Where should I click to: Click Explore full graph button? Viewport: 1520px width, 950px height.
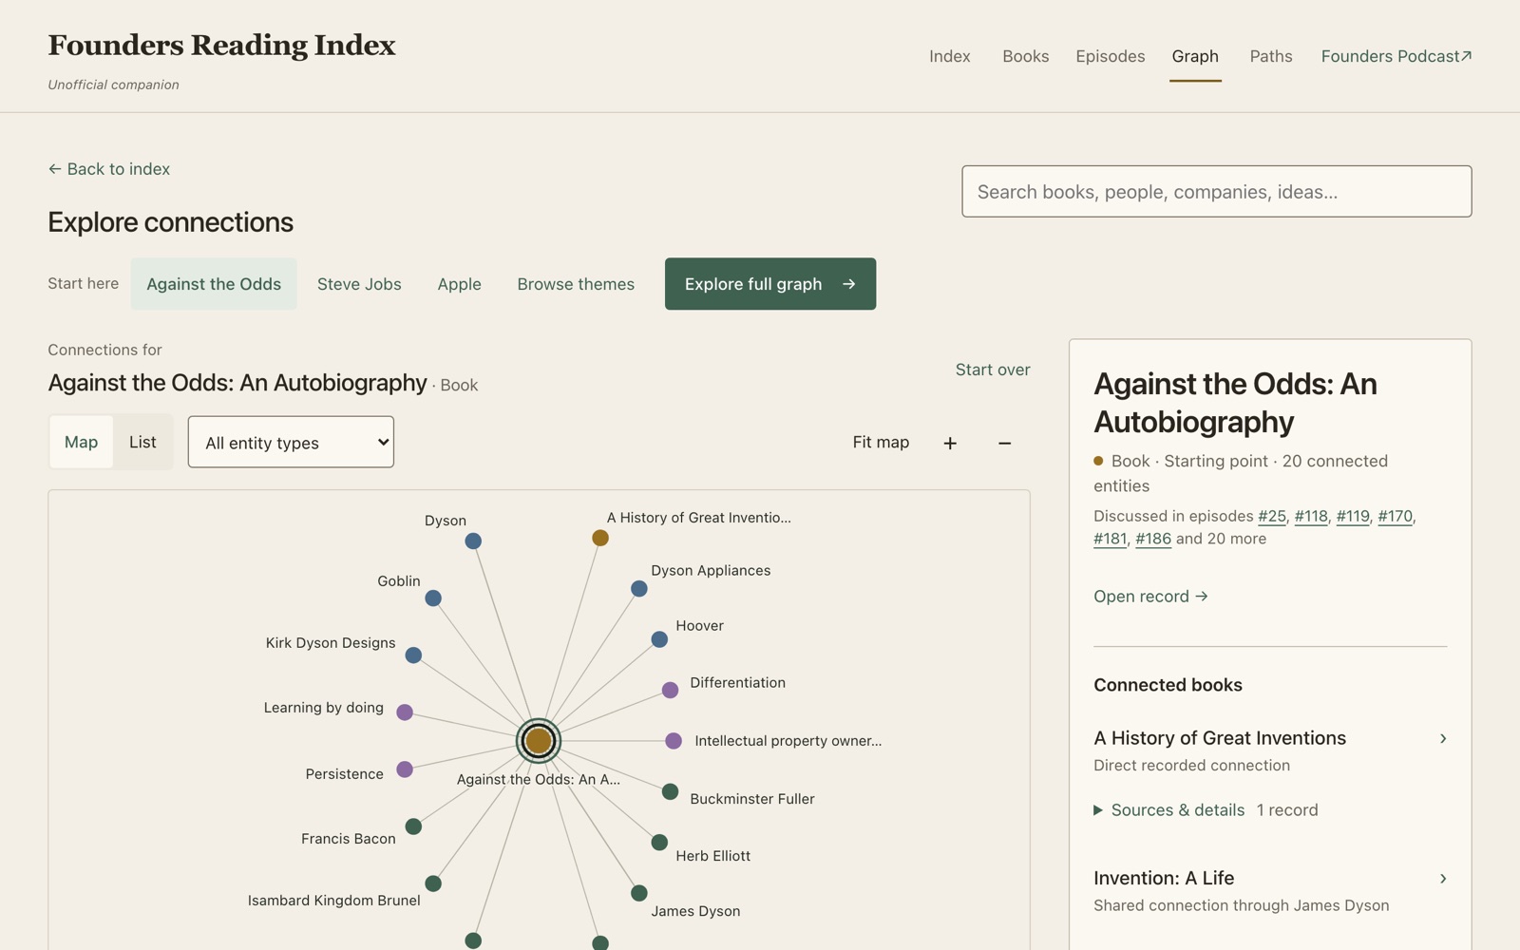click(x=770, y=284)
